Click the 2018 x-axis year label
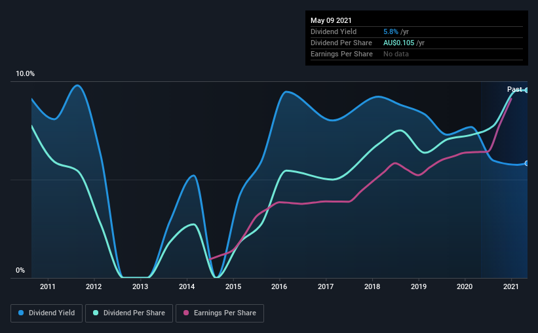This screenshot has width=538, height=333. (x=372, y=286)
